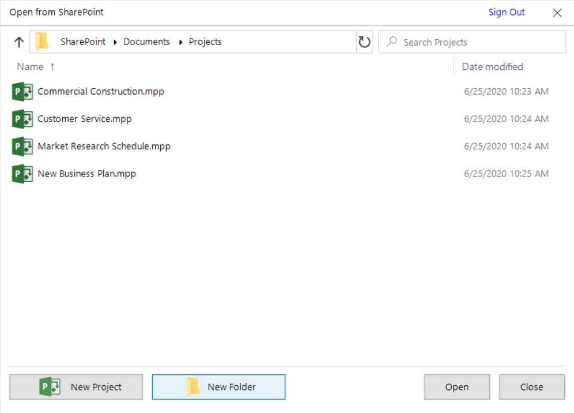Toggle sort order with Name arrow
Screen dimensions: 574x413
click(x=52, y=67)
